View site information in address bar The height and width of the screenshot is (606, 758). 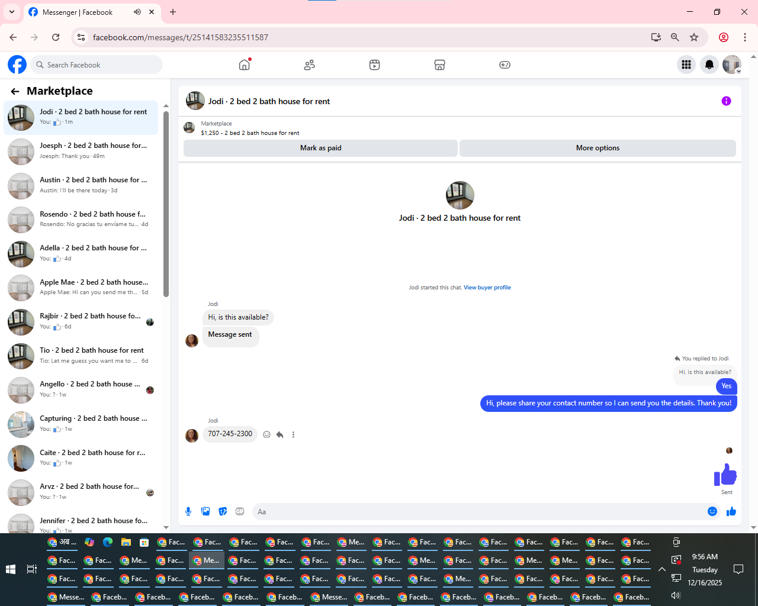coord(82,37)
